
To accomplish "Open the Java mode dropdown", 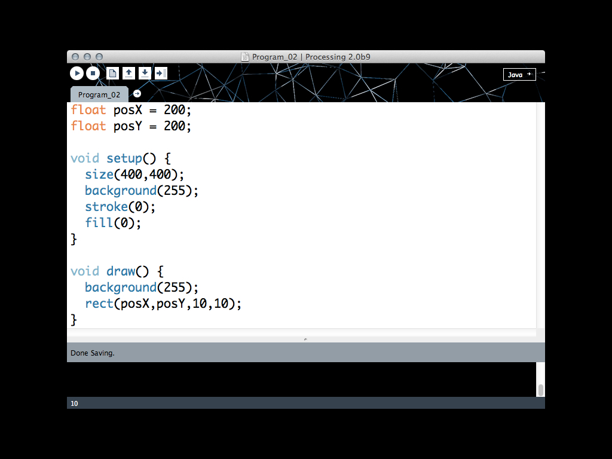I will (519, 75).
